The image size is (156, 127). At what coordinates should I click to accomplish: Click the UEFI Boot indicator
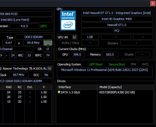[96, 64]
